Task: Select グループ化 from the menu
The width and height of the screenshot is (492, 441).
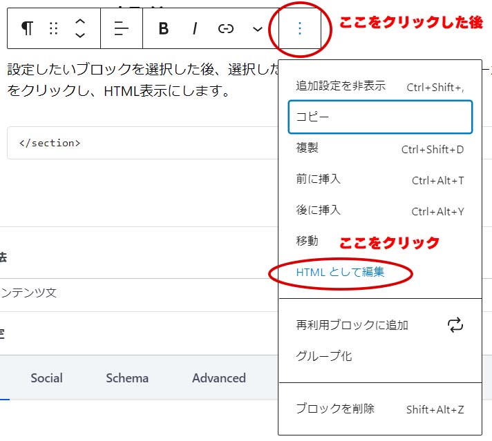Action: (x=324, y=356)
